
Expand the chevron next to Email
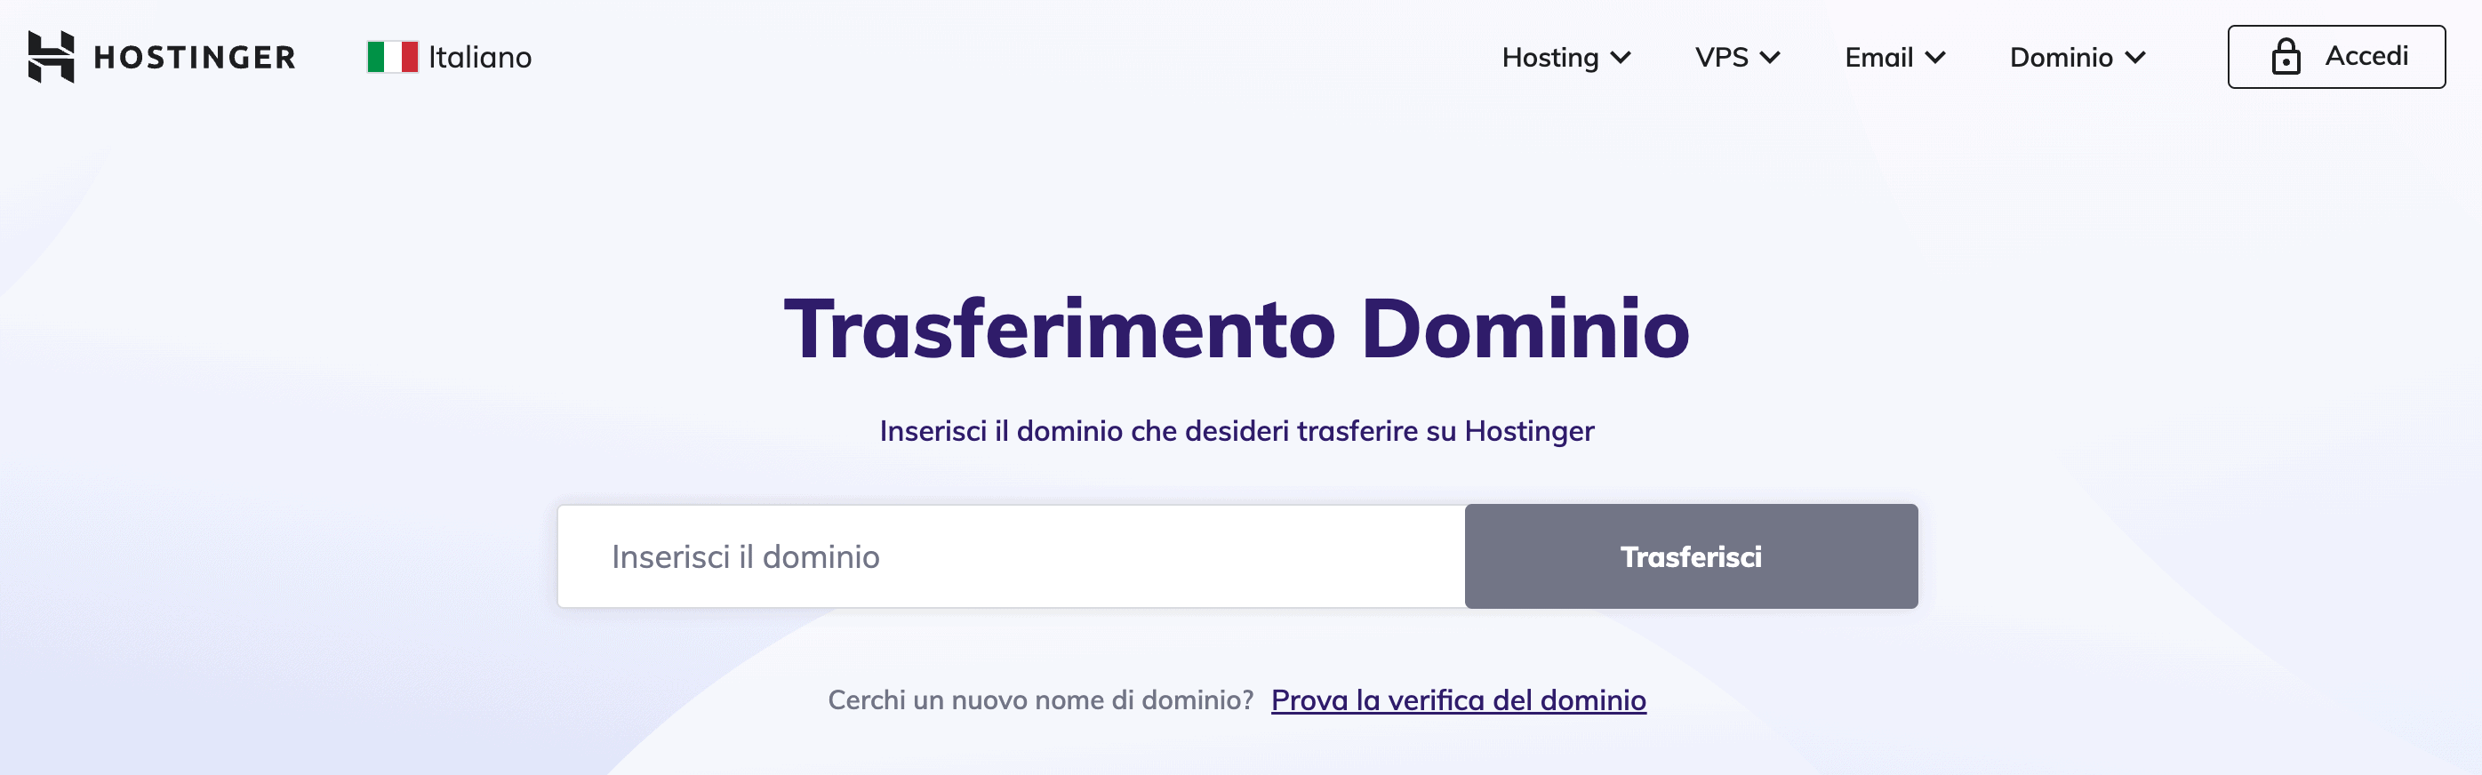pyautogui.click(x=1935, y=58)
